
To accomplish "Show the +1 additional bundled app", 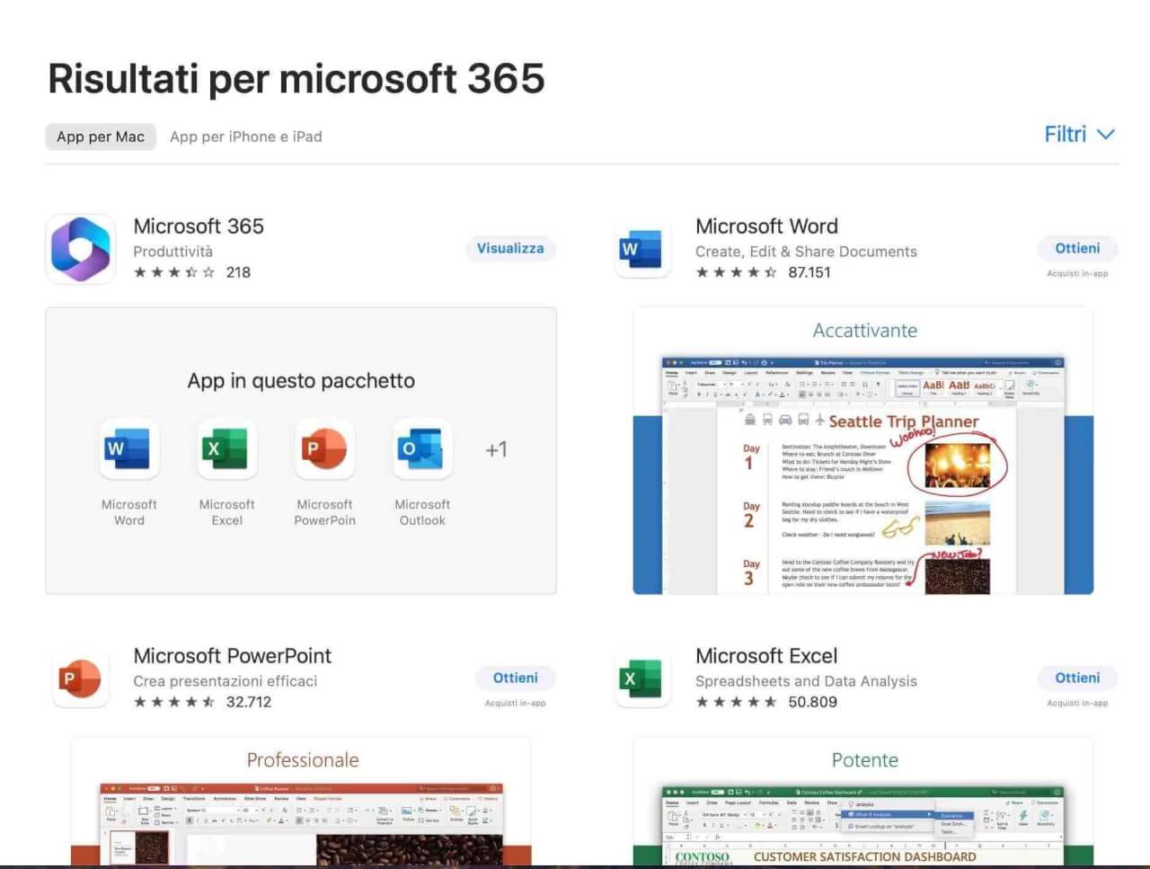I will pyautogui.click(x=496, y=449).
